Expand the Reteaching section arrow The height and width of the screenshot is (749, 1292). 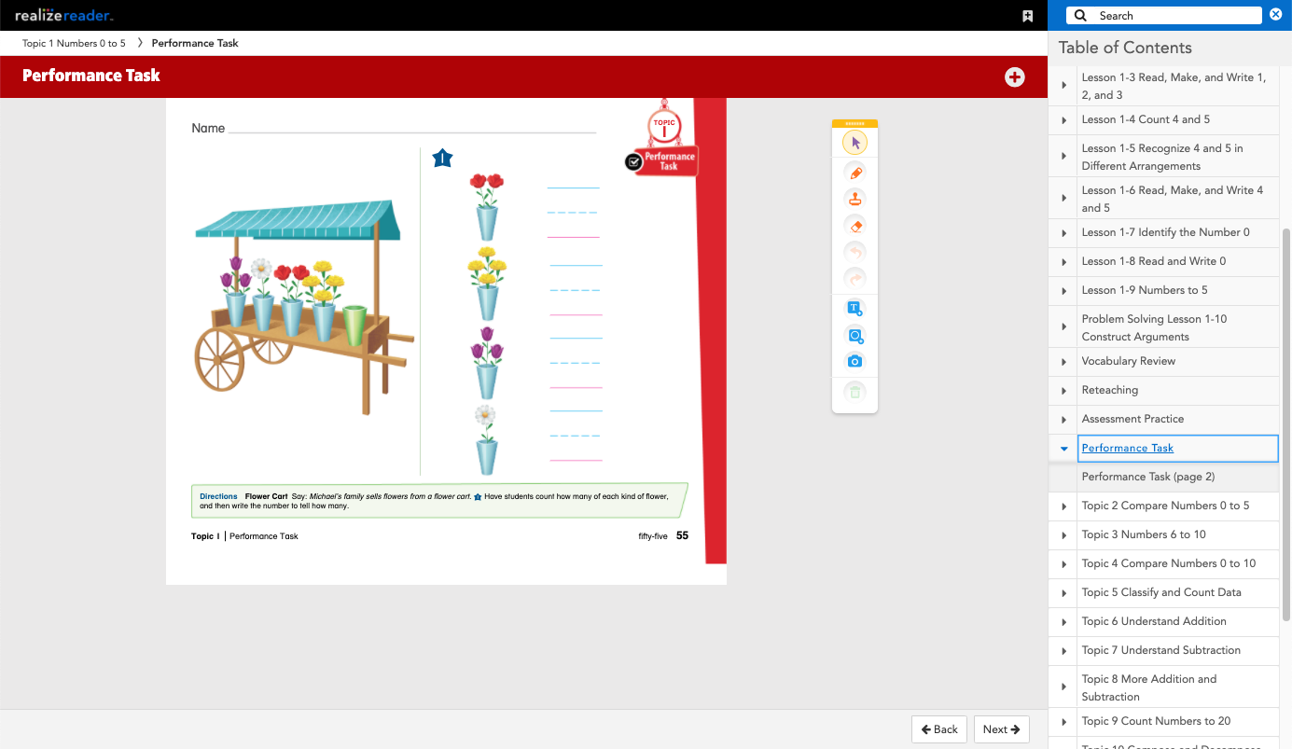pos(1063,391)
